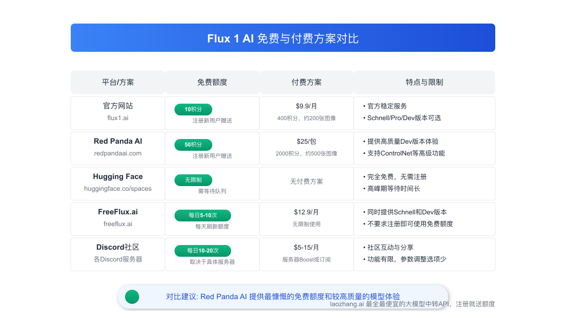
Task: Open the flux1.ai website link
Action: [x=117, y=118]
